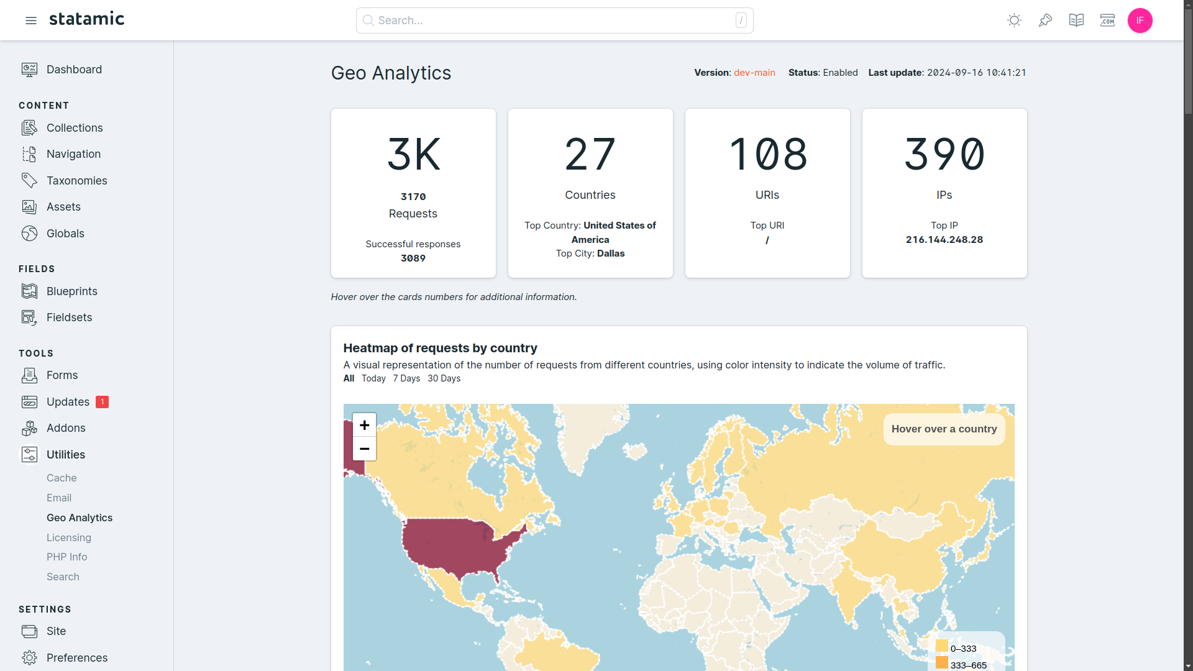This screenshot has height=671, width=1193.
Task: Open Collections in content section
Action: 75,128
